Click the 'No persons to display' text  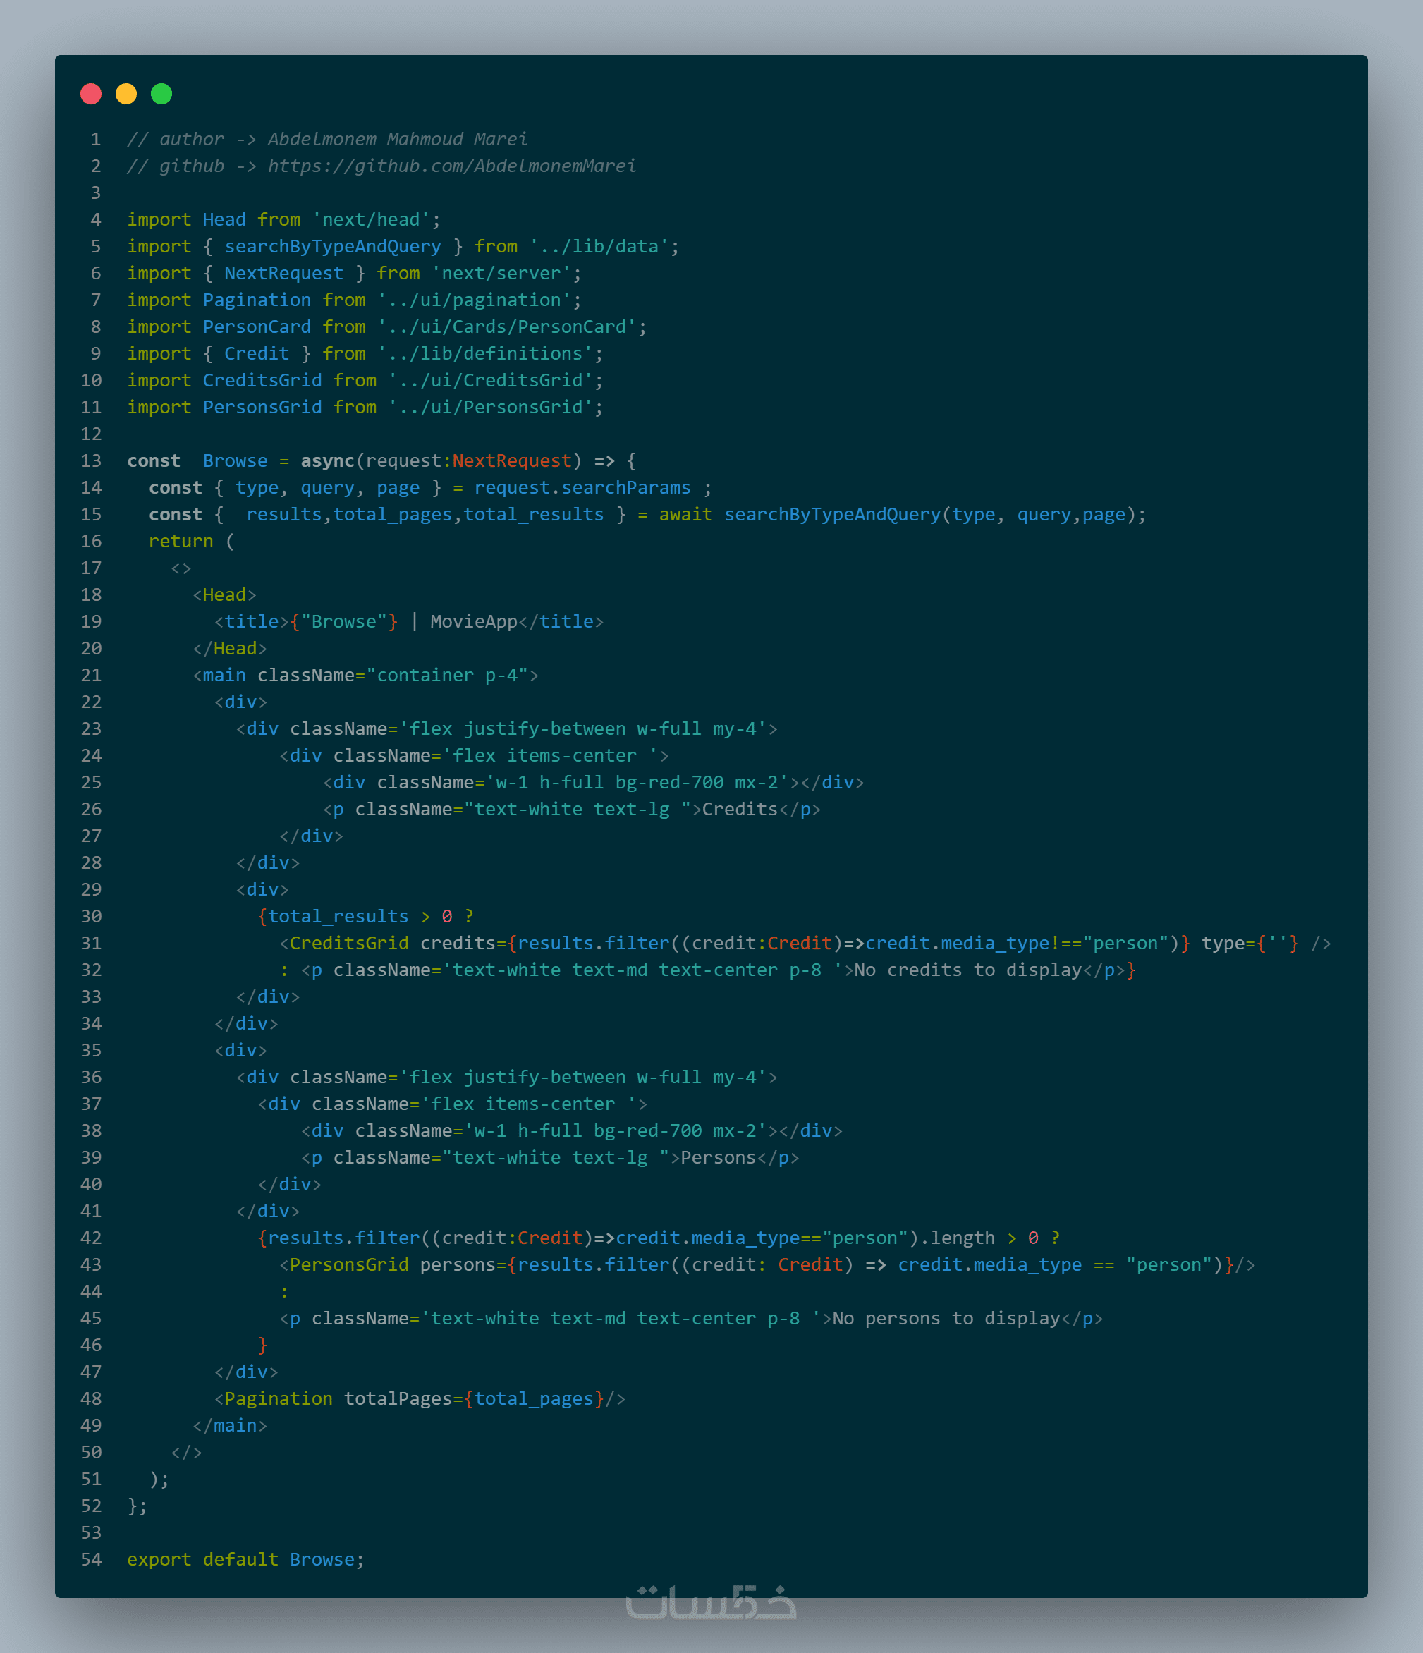point(946,1318)
